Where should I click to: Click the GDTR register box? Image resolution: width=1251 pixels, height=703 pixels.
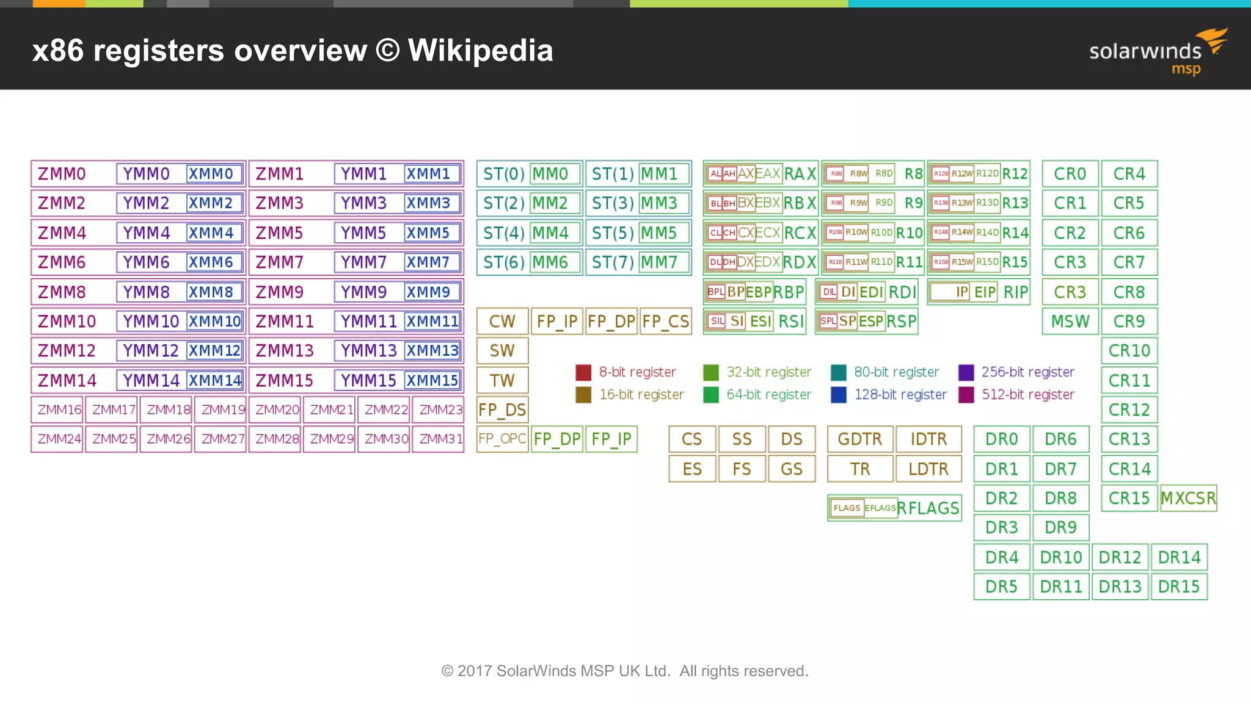click(860, 439)
